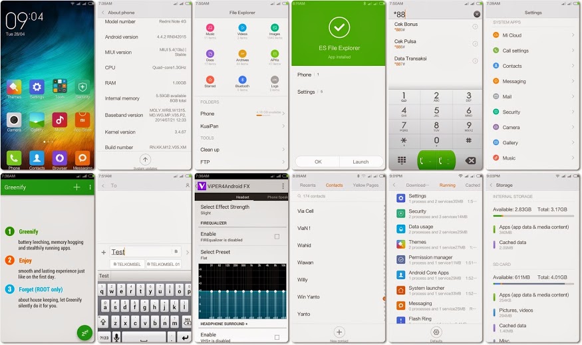Image resolution: width=582 pixels, height=345 pixels.
Task: Add an app with Greenify plus icon
Action: click(77, 187)
